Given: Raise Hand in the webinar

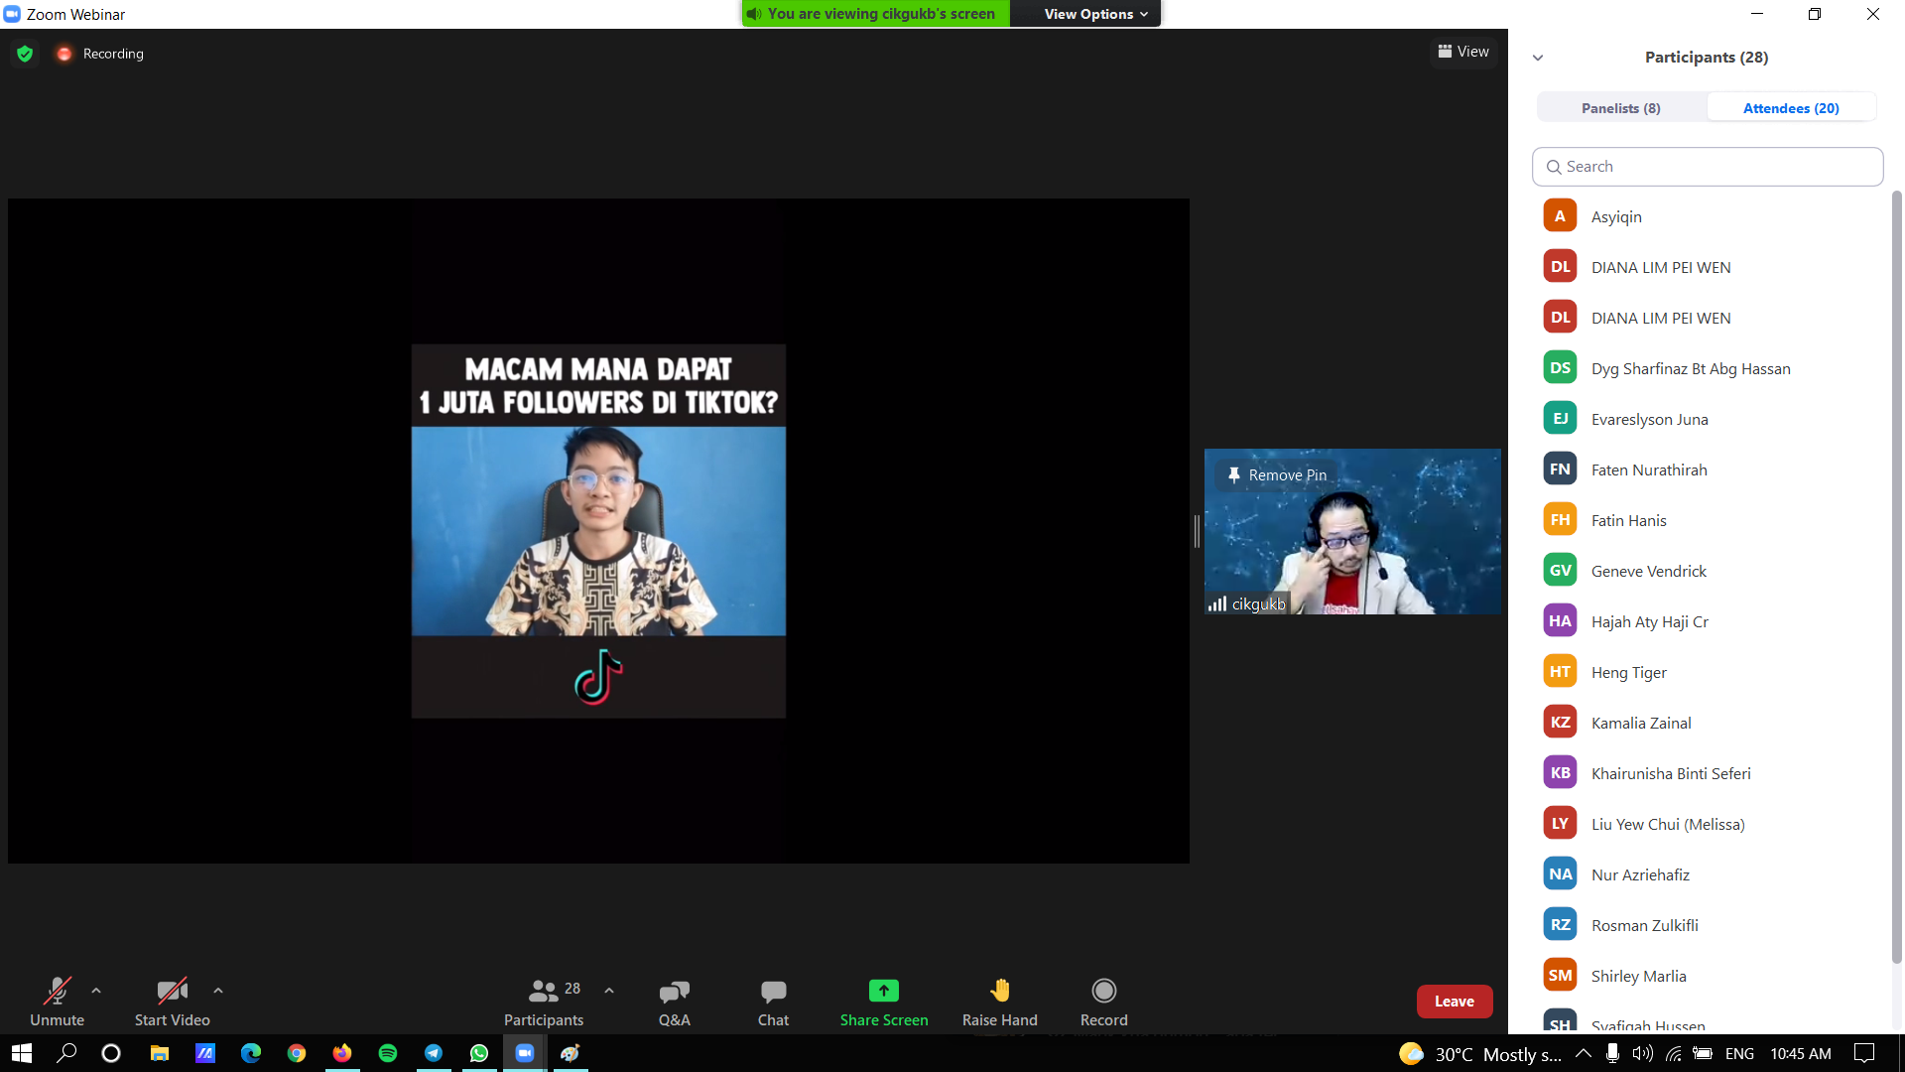Looking at the screenshot, I should 999,1002.
